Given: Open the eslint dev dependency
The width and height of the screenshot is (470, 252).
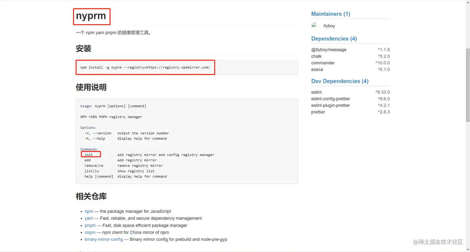Looking at the screenshot, I should click(316, 92).
